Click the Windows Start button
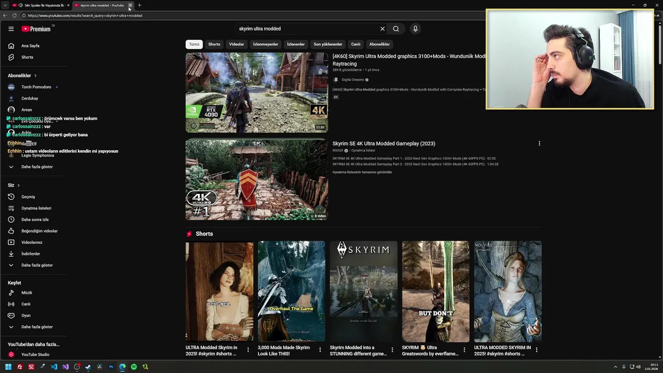The width and height of the screenshot is (663, 373). [x=8, y=367]
